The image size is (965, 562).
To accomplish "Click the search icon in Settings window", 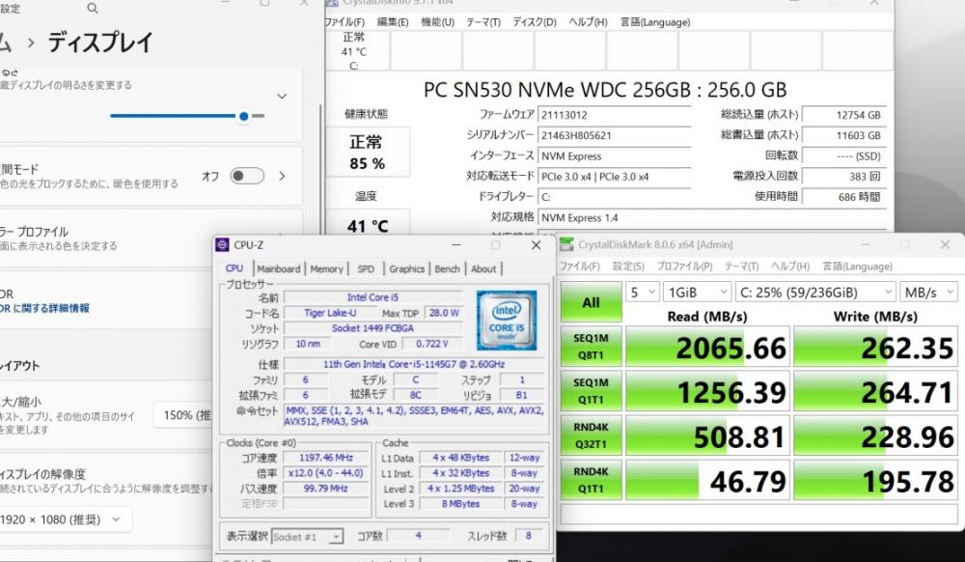I will pos(93,8).
